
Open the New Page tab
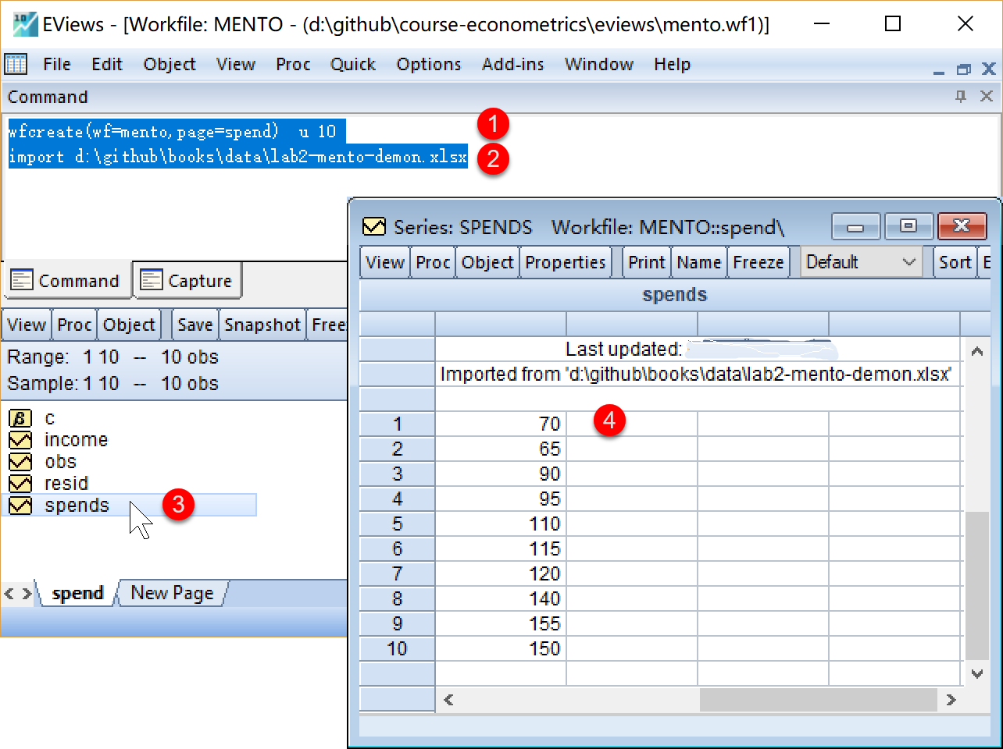[x=172, y=593]
